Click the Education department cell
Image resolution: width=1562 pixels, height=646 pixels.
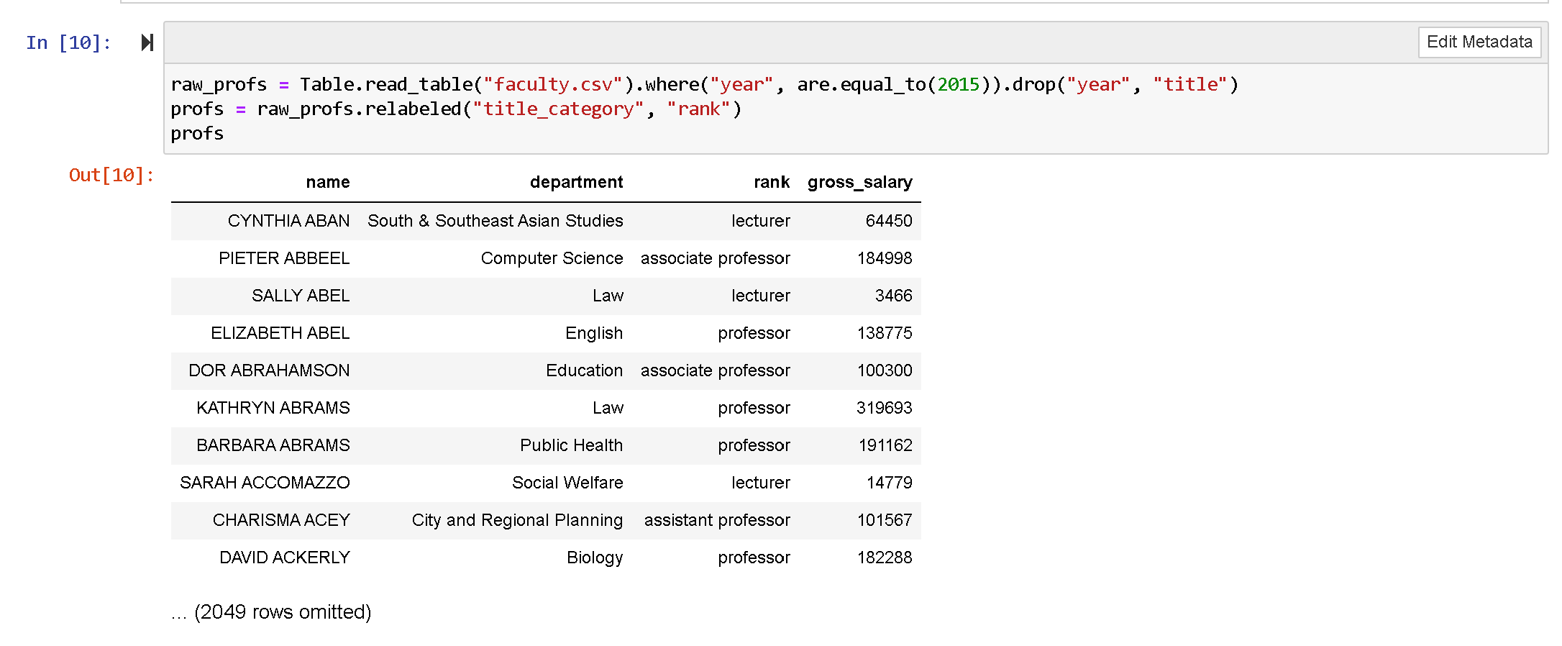584,370
